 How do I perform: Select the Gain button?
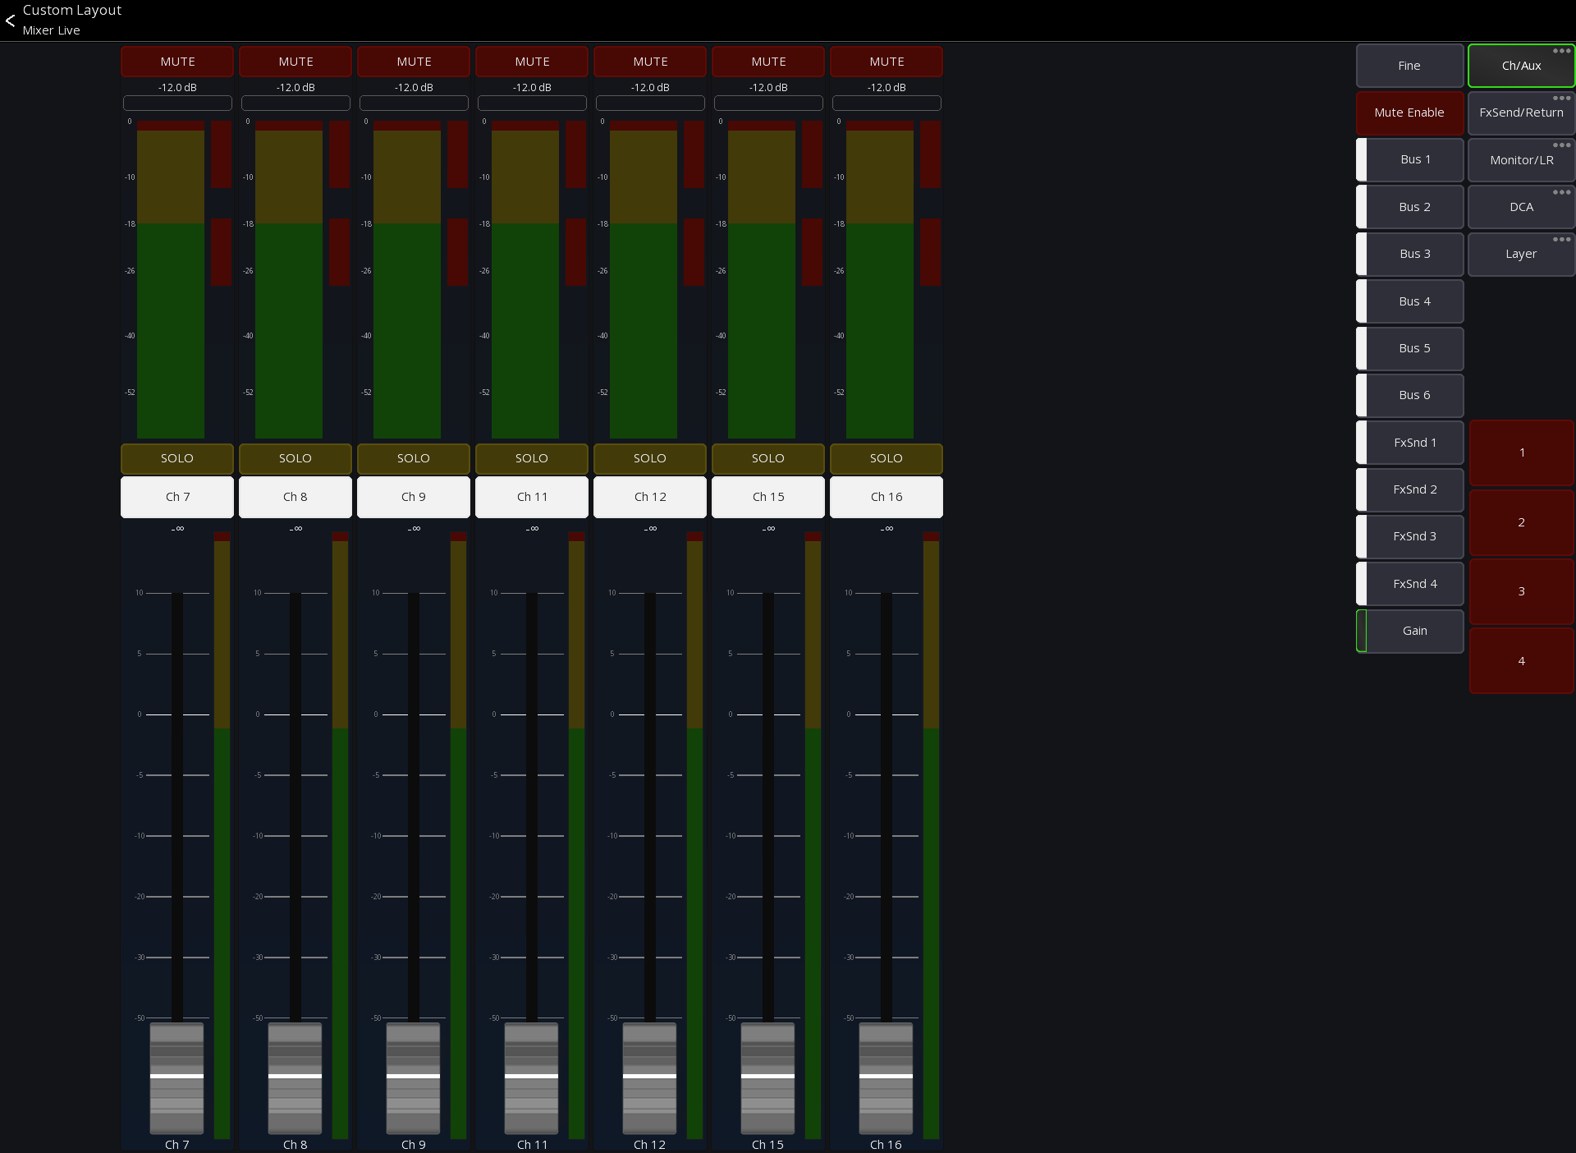pos(1409,631)
